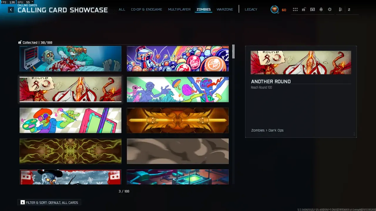Open the settings gear icon
The height and width of the screenshot is (211, 376).
point(330,10)
